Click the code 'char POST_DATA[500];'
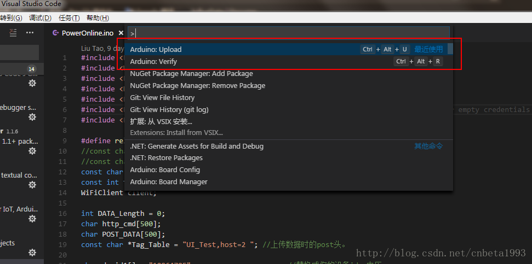This screenshot has width=532, height=264. coord(123,234)
